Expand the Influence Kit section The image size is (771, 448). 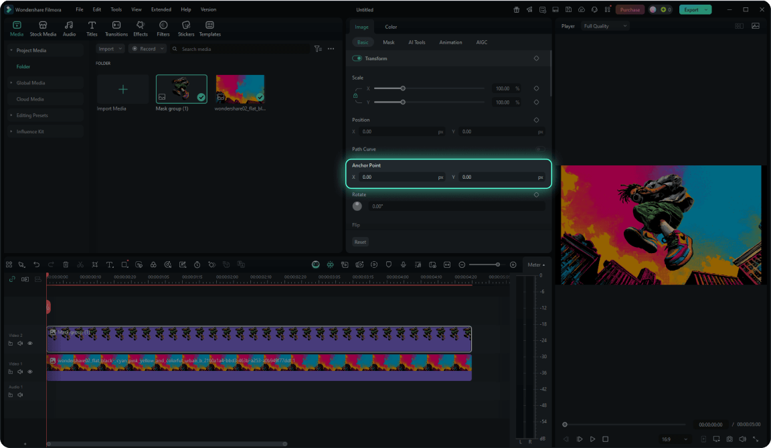[x=11, y=131]
